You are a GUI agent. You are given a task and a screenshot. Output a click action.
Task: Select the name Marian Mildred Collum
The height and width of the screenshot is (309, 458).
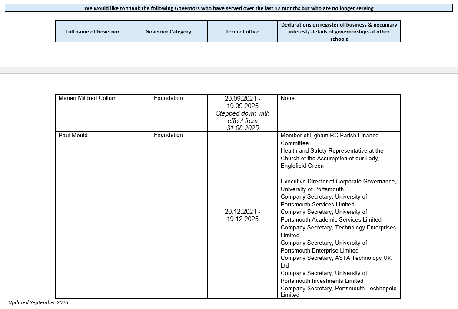click(x=87, y=98)
